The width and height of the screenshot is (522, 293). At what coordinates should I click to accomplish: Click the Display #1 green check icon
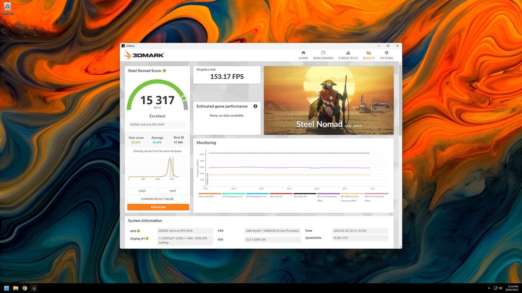(x=147, y=238)
